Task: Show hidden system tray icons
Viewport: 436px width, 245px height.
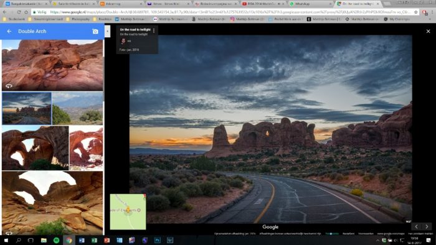Action: click(377, 240)
